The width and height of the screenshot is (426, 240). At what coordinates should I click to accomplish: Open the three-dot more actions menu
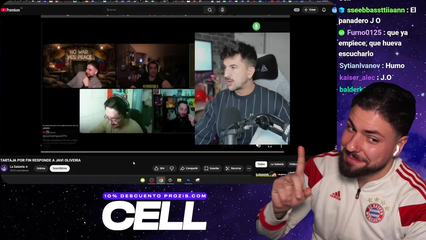point(249,168)
